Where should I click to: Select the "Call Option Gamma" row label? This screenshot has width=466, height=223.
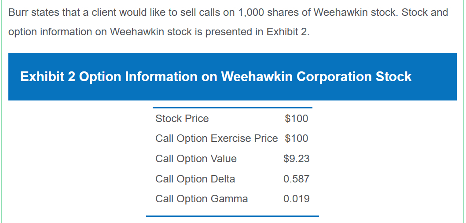click(202, 199)
